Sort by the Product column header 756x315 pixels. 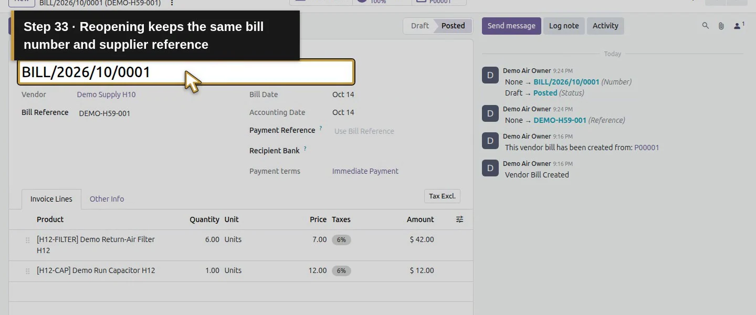point(50,219)
